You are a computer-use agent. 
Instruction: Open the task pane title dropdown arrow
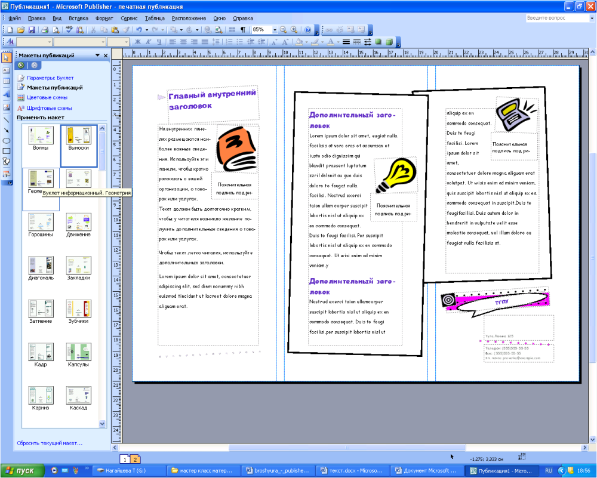coord(97,55)
